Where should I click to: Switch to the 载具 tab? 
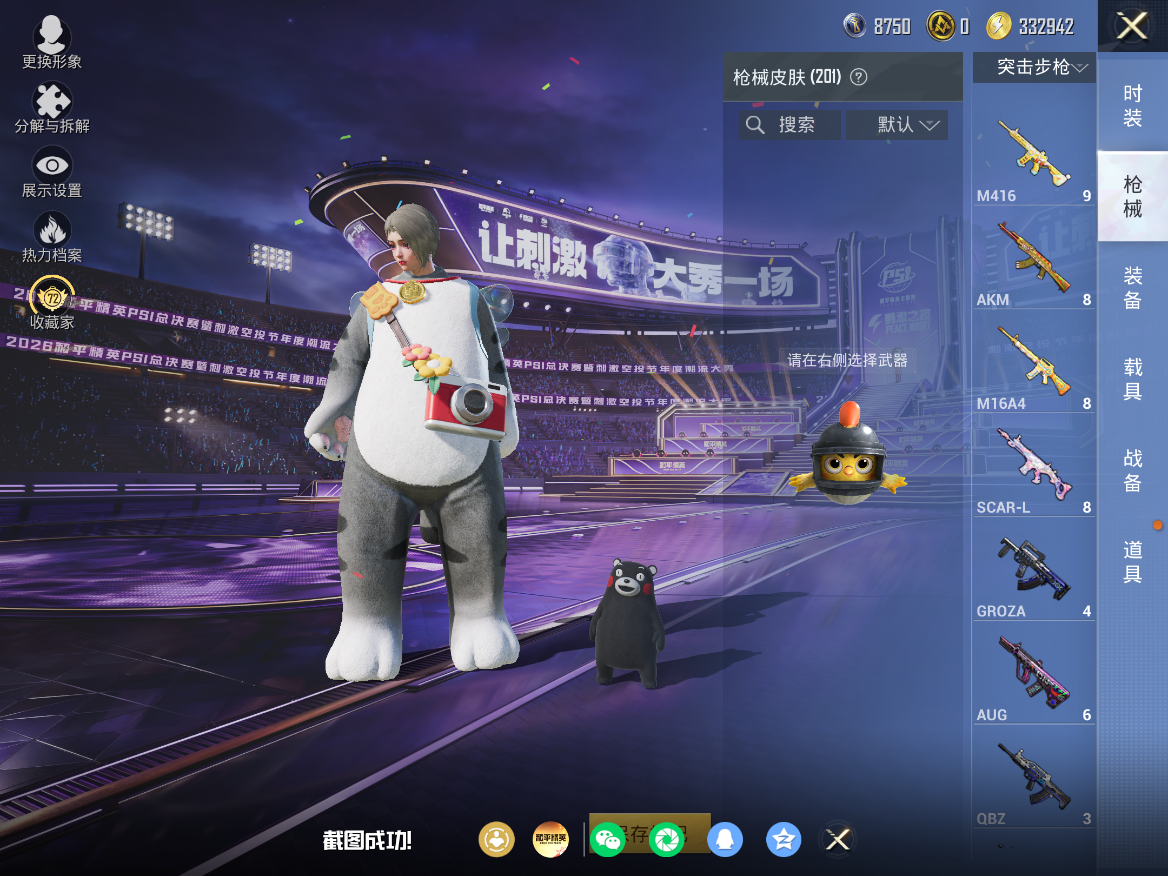click(1132, 379)
